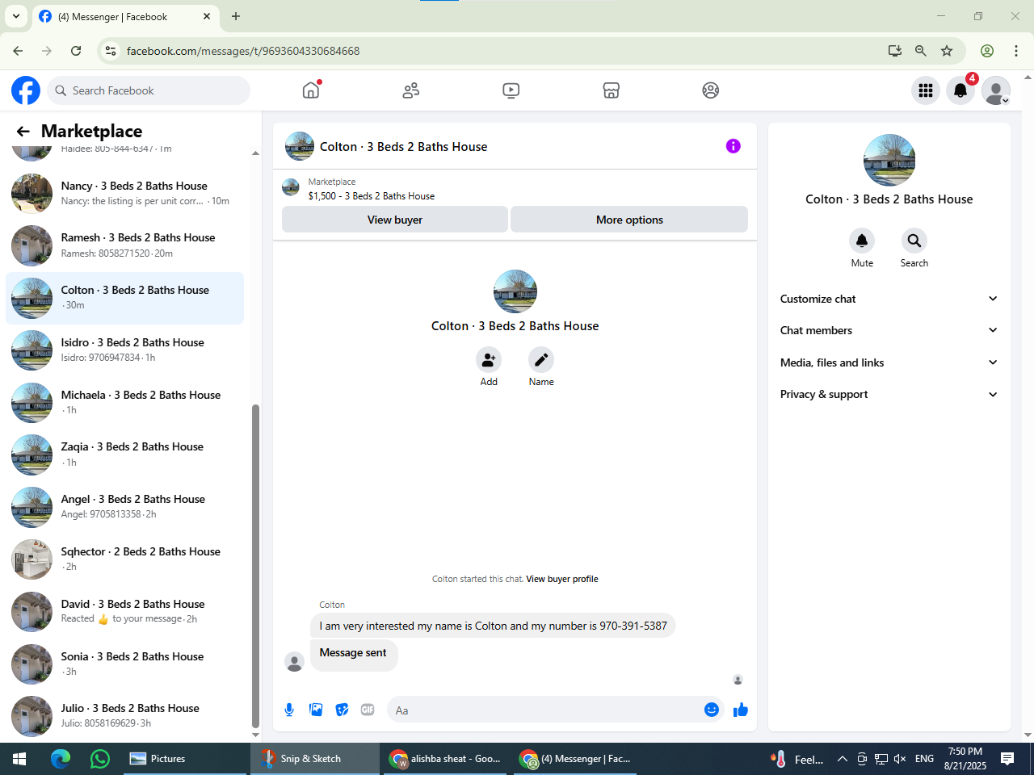
Task: Open View buyer profile link
Action: tap(562, 579)
